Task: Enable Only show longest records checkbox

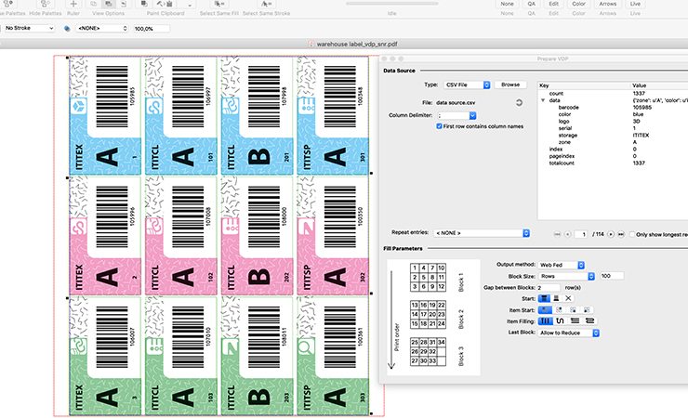Action: pos(632,234)
